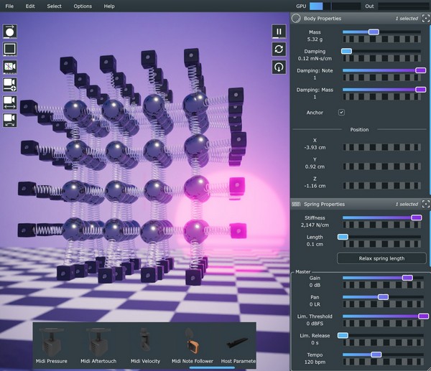Viewport: 431px width, 371px height.
Task: Uncheck the Anchor checkbox
Action: pos(341,113)
